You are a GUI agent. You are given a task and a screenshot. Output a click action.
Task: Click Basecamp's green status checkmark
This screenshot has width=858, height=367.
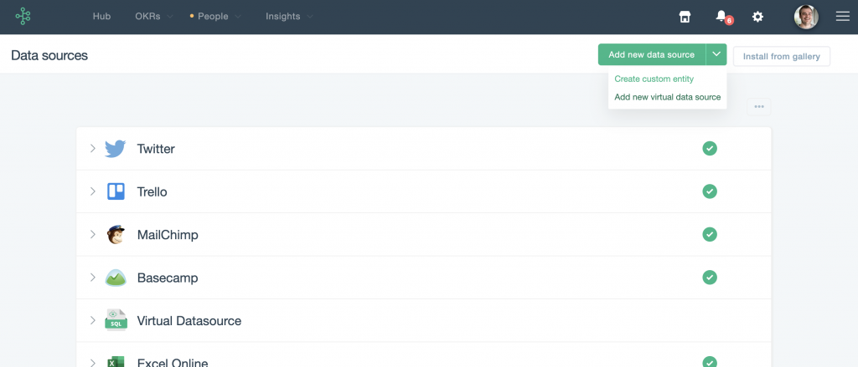pyautogui.click(x=710, y=278)
